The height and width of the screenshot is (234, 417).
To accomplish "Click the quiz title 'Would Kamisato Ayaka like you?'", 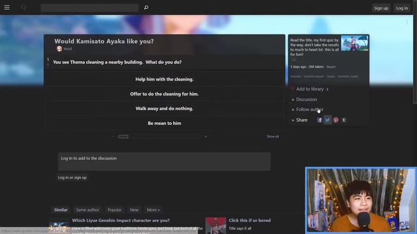I will coord(104,41).
